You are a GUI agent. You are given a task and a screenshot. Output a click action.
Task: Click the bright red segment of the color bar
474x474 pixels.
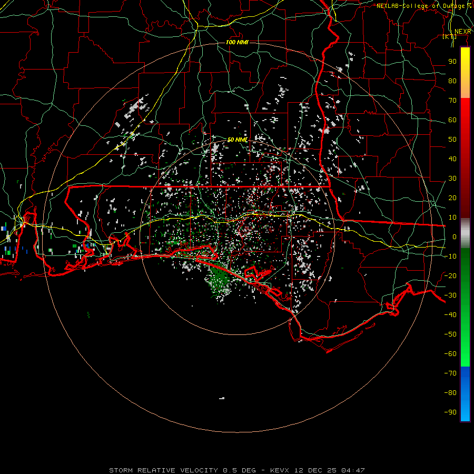coord(465,111)
